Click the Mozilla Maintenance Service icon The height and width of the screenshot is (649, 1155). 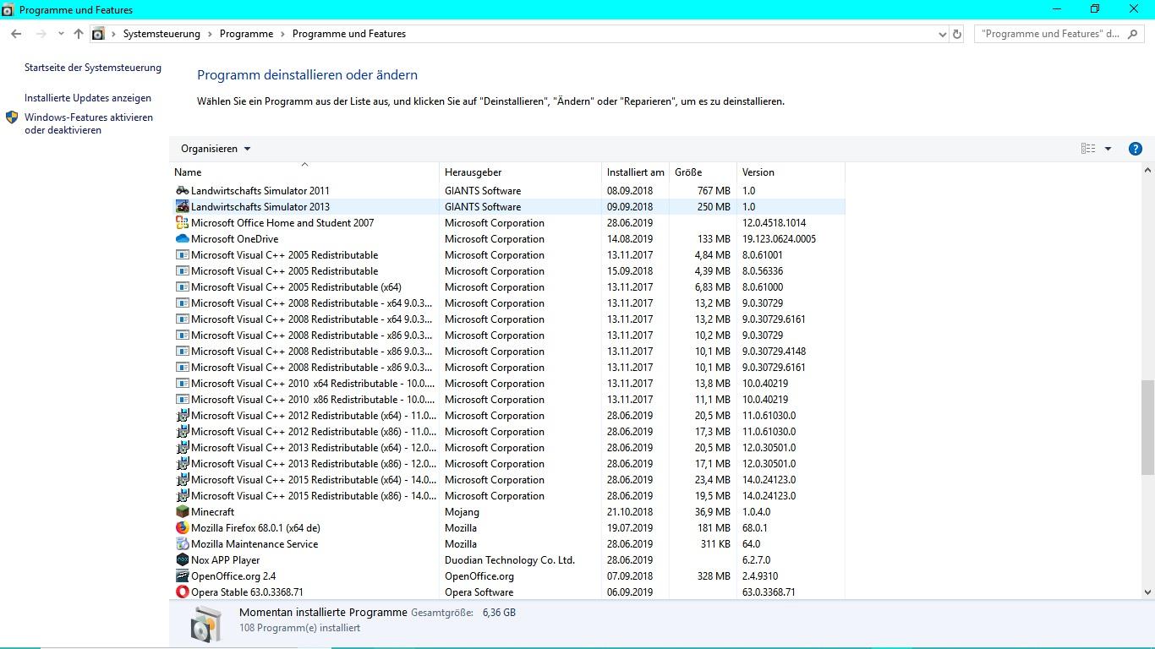tap(182, 544)
